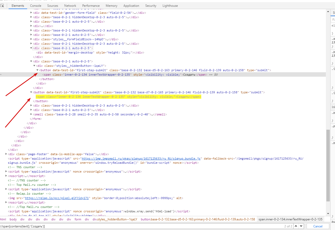Select the '<!-- TNS counter -->' comment
This screenshot has height=230, width=335.
[25, 167]
